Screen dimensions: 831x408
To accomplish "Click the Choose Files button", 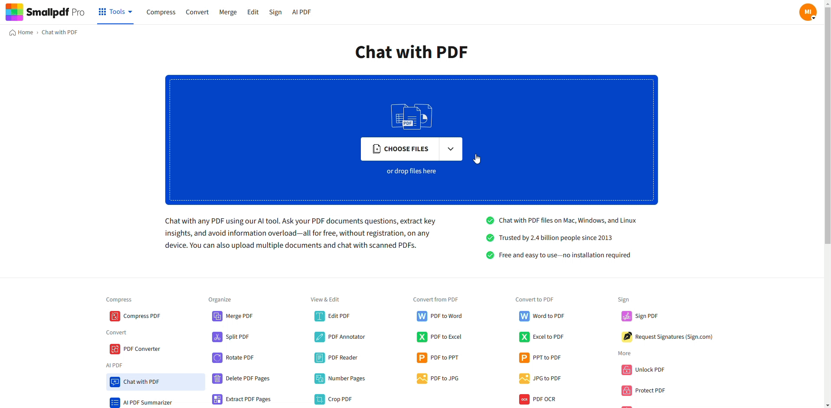I will 400,149.
